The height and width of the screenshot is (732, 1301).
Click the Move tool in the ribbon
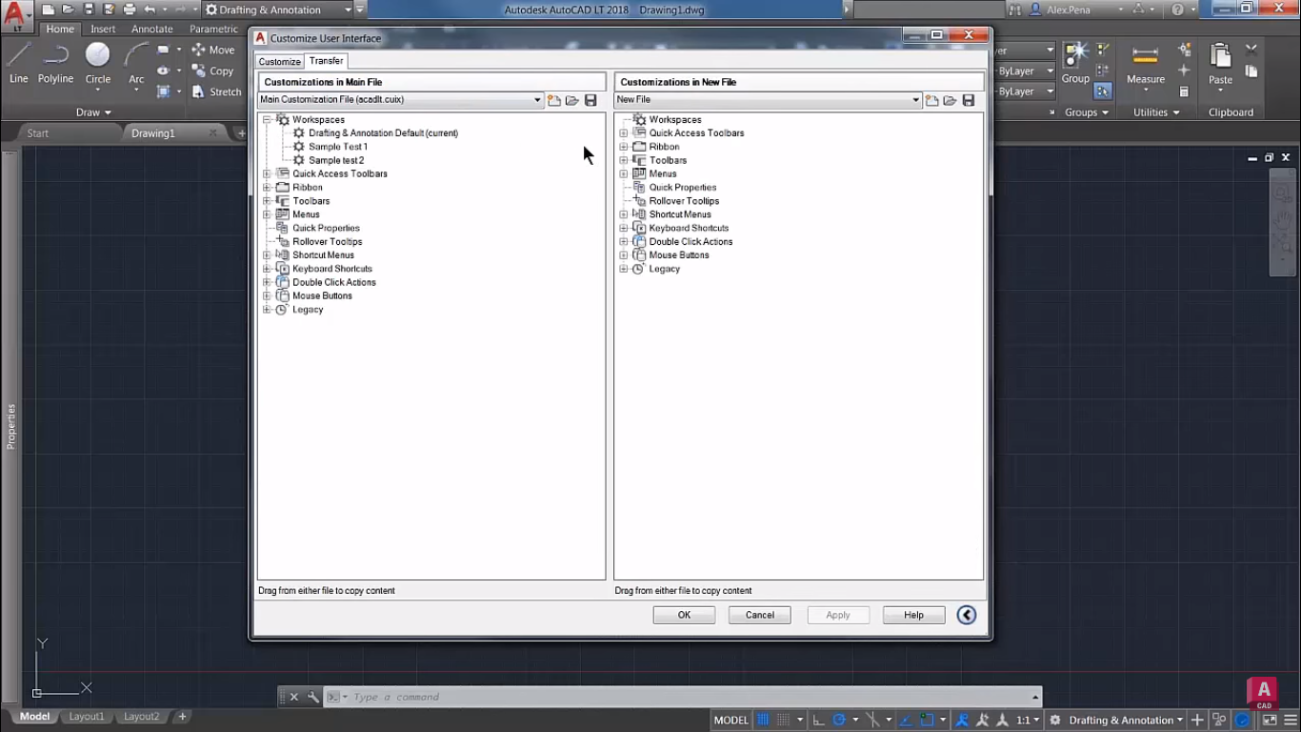click(x=212, y=50)
